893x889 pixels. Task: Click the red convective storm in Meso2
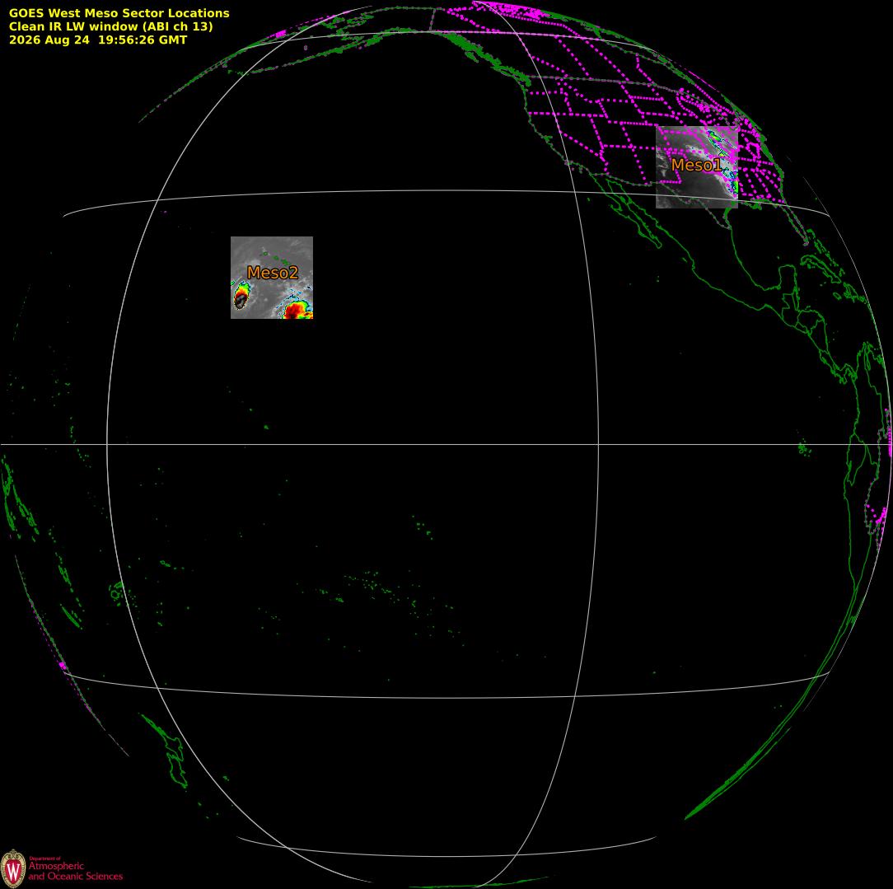click(297, 310)
